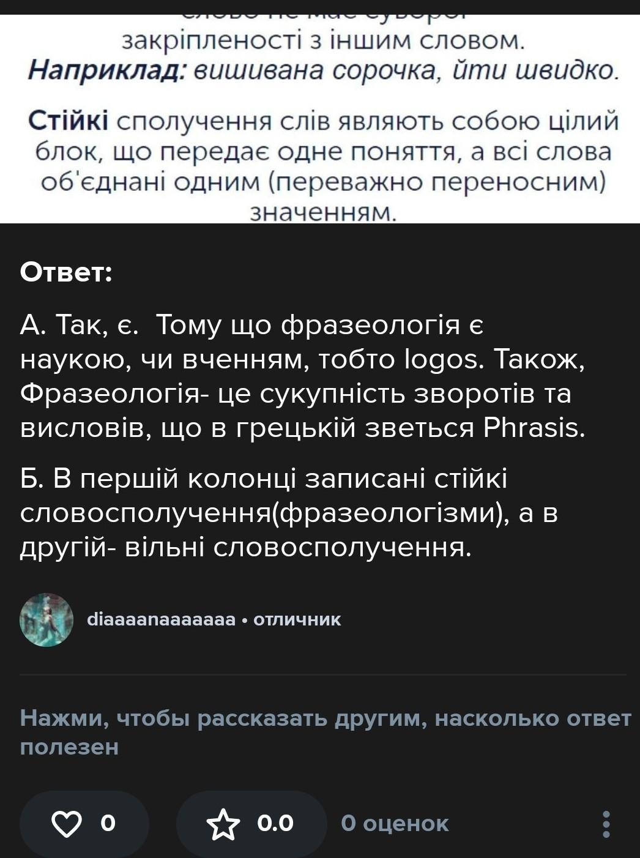Open the username diaaaanaaaaaaa link
The height and width of the screenshot is (858, 640).
(x=162, y=620)
